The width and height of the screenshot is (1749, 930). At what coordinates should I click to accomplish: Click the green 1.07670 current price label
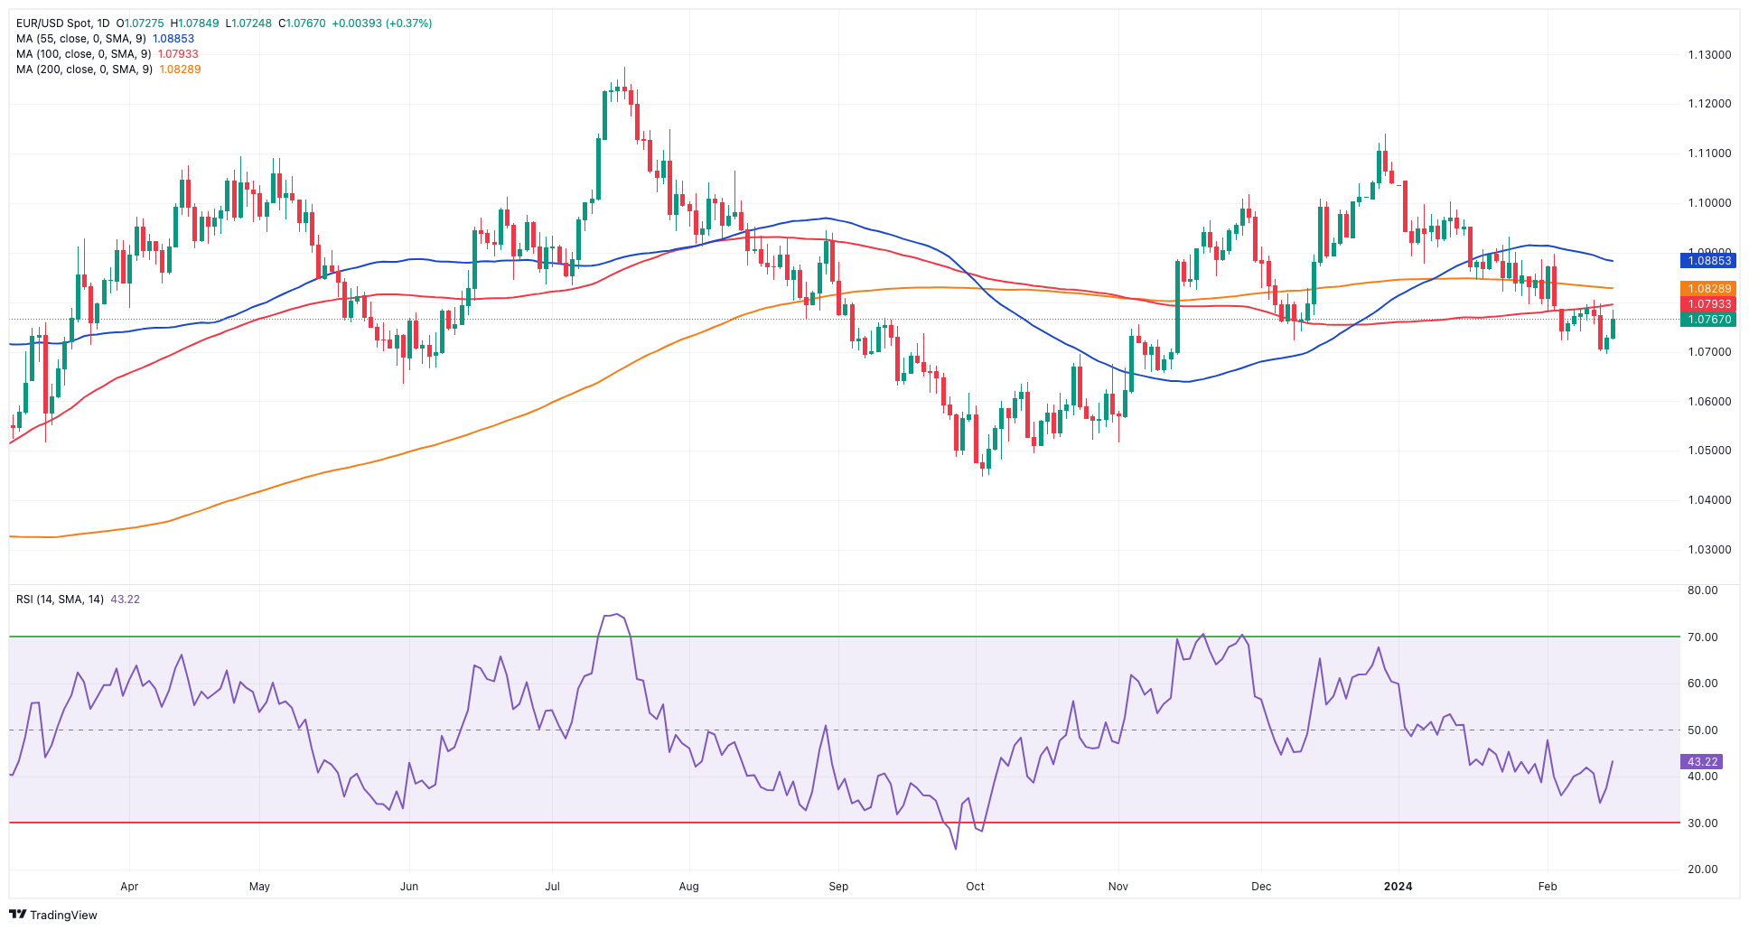click(1707, 320)
